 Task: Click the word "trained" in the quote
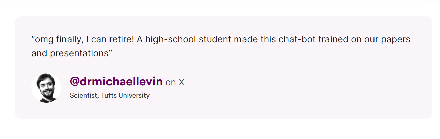coord(334,40)
